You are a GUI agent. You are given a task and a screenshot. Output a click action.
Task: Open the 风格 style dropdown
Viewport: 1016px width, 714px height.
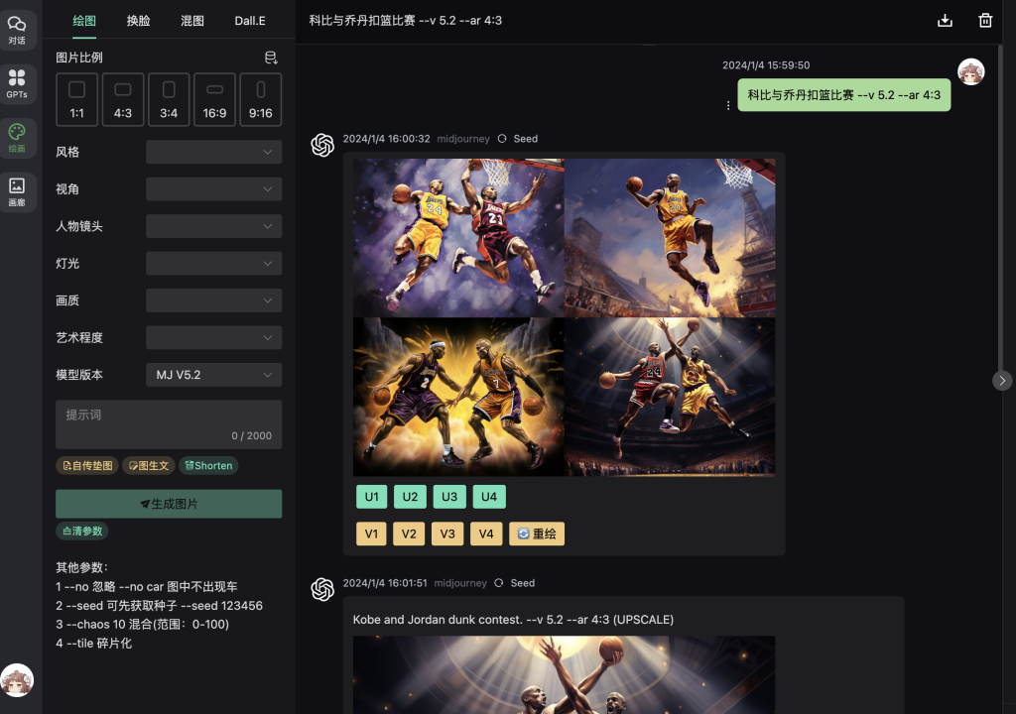(212, 151)
